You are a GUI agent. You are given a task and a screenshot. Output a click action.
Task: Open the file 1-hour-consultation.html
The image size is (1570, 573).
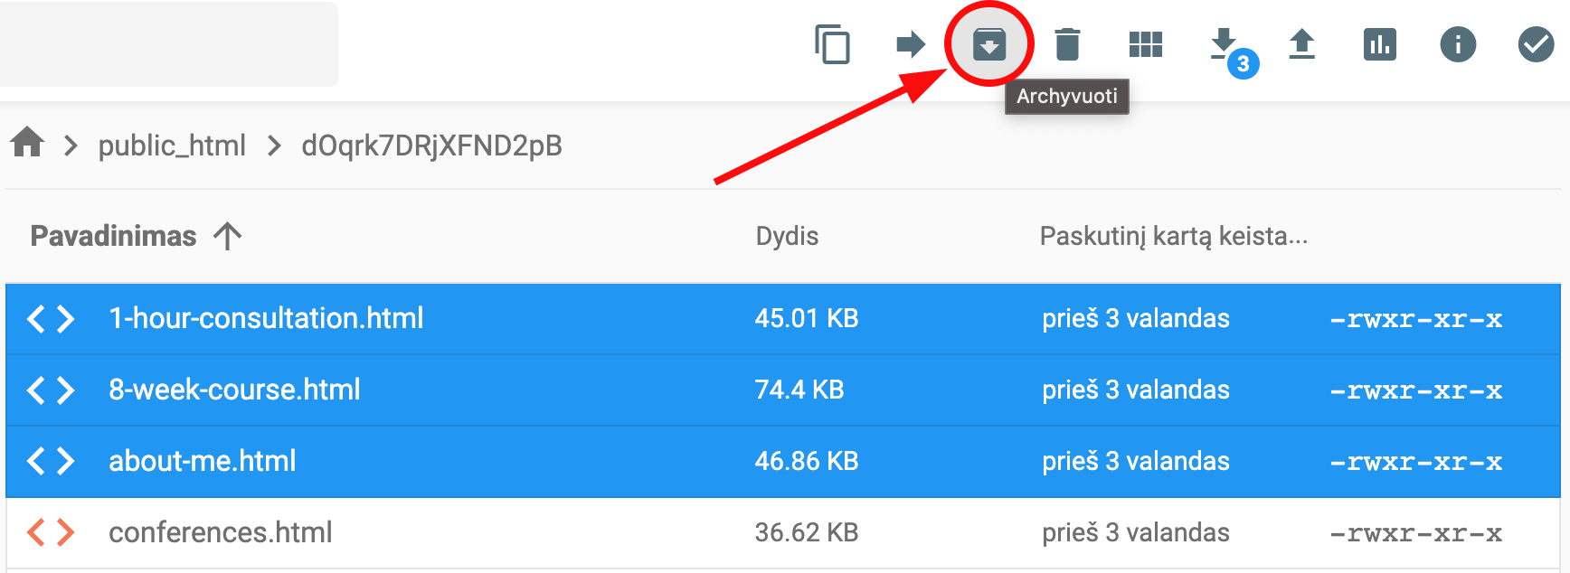[x=267, y=318]
